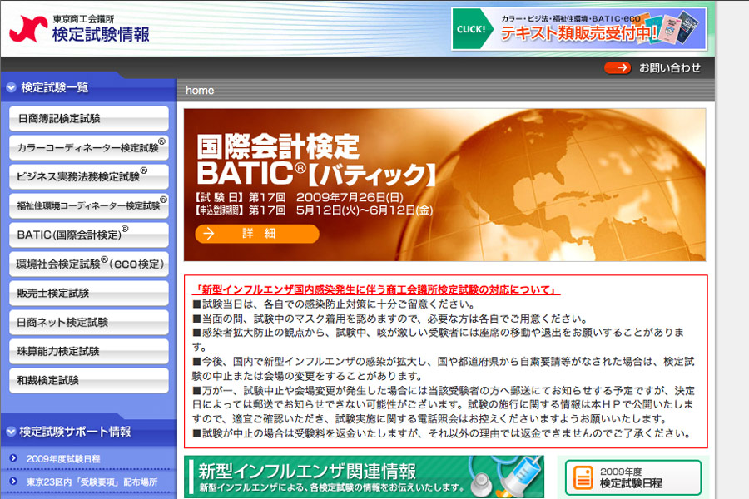Open 東京23区内「受験要項」配布場所 link
Viewport: 749px width, 499px height.
(x=92, y=482)
